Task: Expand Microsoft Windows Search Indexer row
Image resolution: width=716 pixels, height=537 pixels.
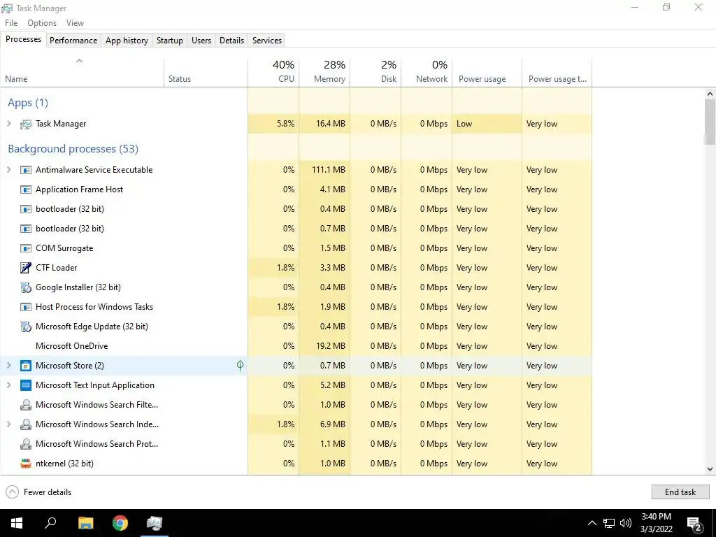Action: click(8, 424)
